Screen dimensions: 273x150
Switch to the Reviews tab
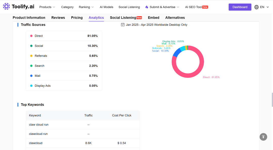click(x=58, y=18)
